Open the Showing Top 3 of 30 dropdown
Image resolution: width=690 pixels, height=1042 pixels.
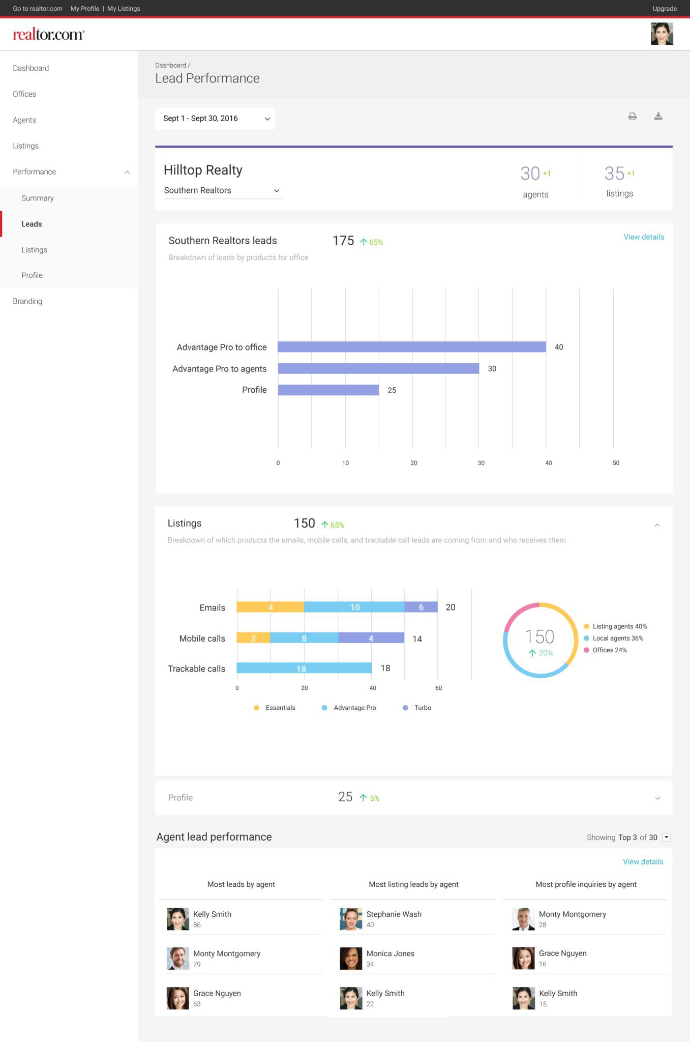666,837
